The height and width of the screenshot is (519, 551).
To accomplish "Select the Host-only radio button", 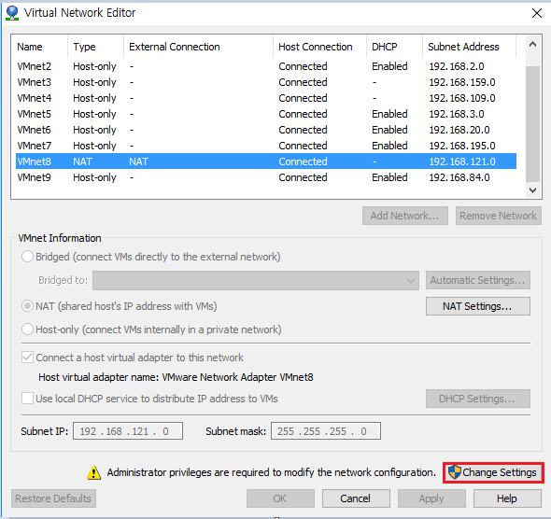I will coord(27,330).
